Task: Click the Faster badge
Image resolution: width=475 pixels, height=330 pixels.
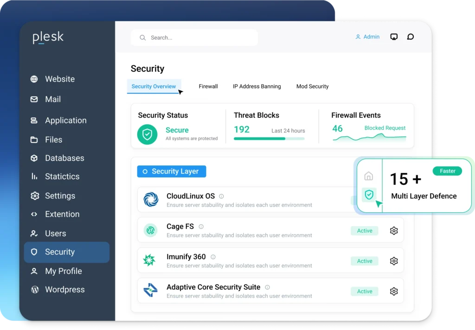Action: click(x=448, y=171)
